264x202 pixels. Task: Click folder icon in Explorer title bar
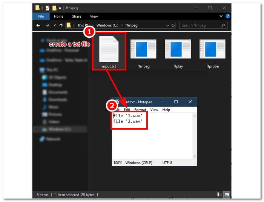(x=37, y=8)
